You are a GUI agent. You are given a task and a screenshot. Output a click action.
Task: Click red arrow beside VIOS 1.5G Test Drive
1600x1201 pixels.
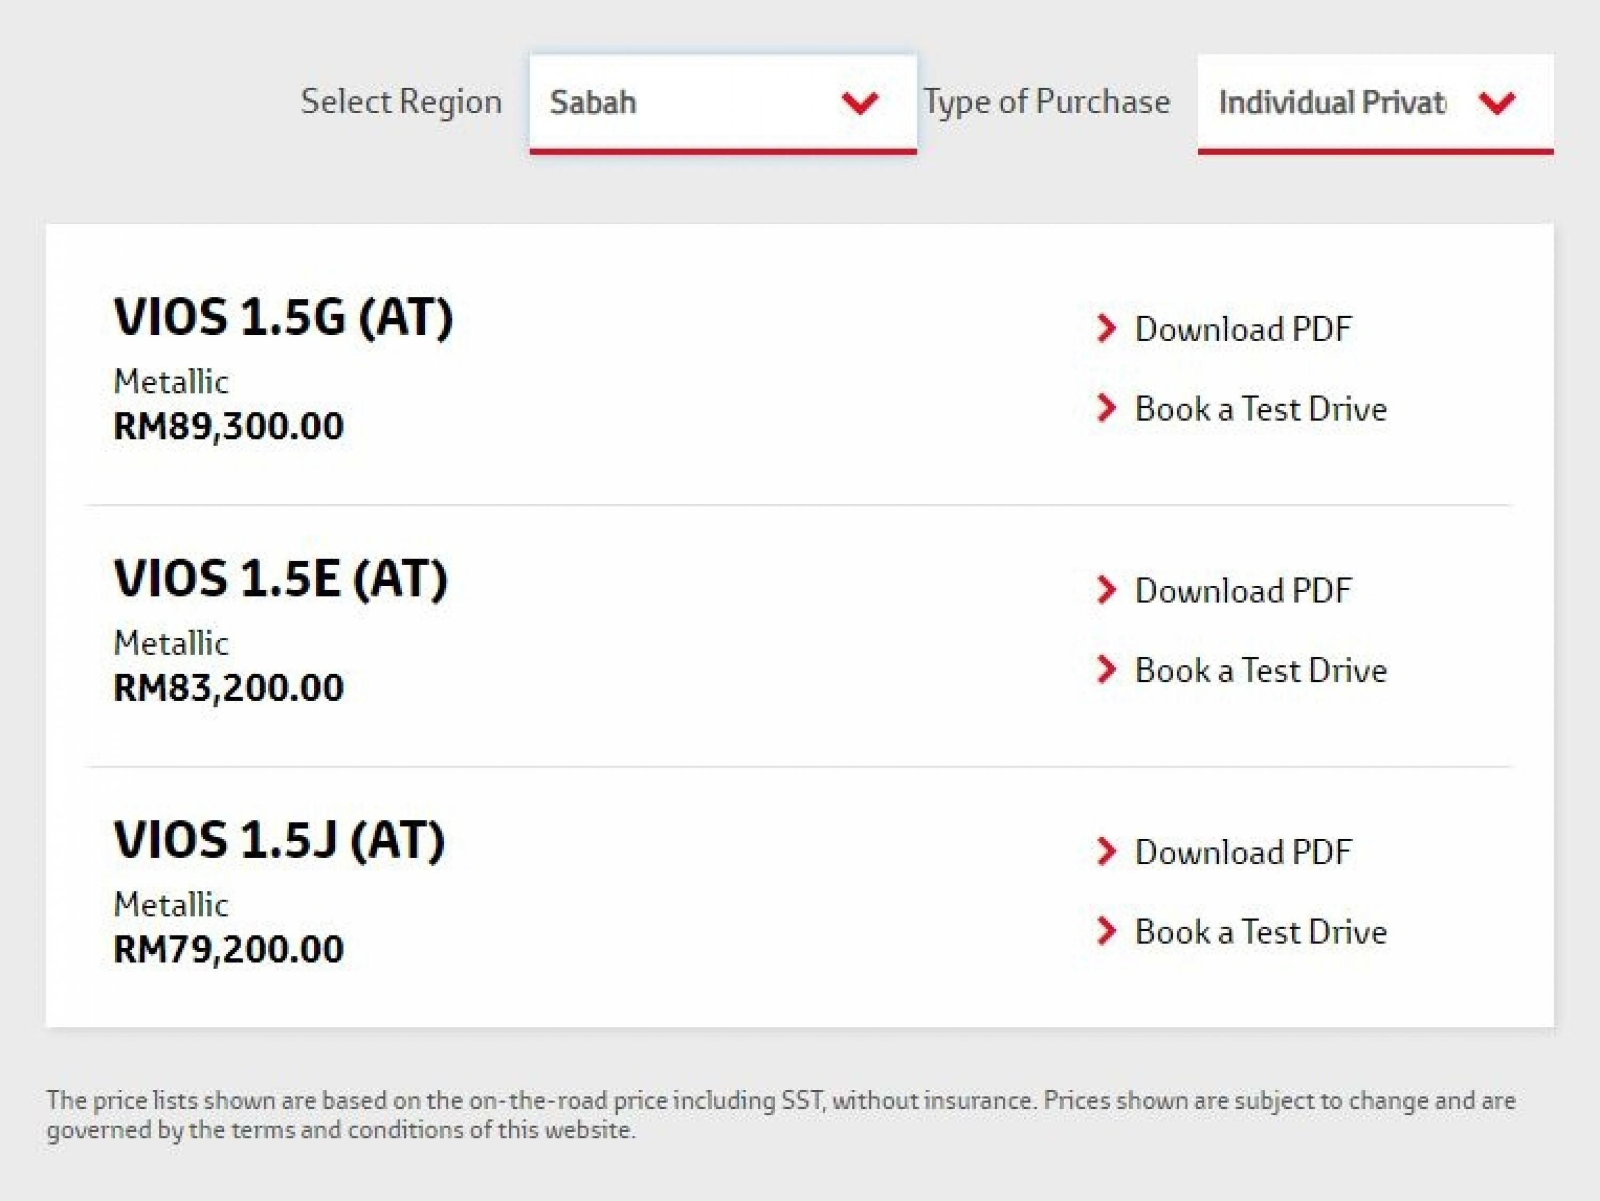pos(1106,408)
